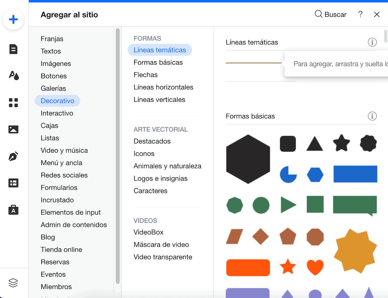Go to Destacados vector art
The width and height of the screenshot is (388, 298).
click(x=152, y=141)
